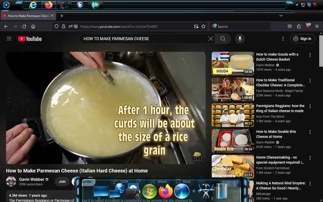Open Firefox application menu

317,27
